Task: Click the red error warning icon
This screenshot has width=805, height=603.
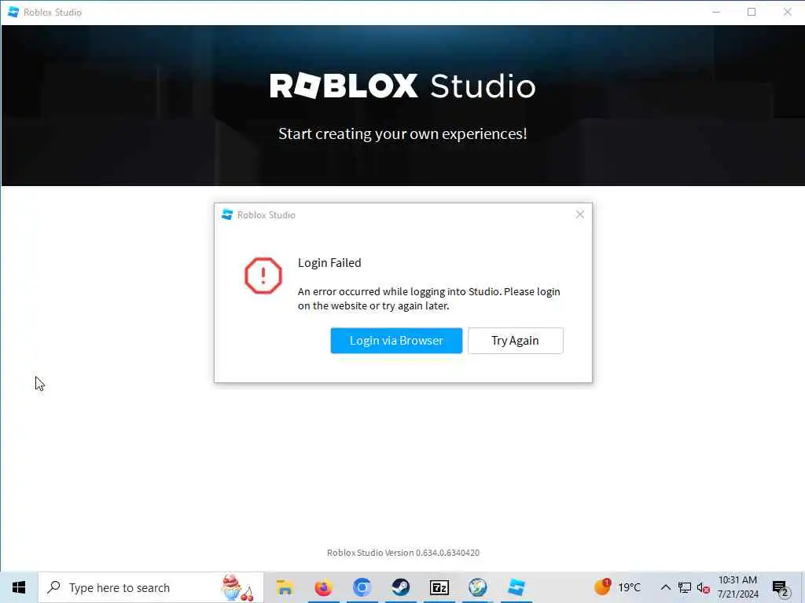Action: (x=263, y=276)
